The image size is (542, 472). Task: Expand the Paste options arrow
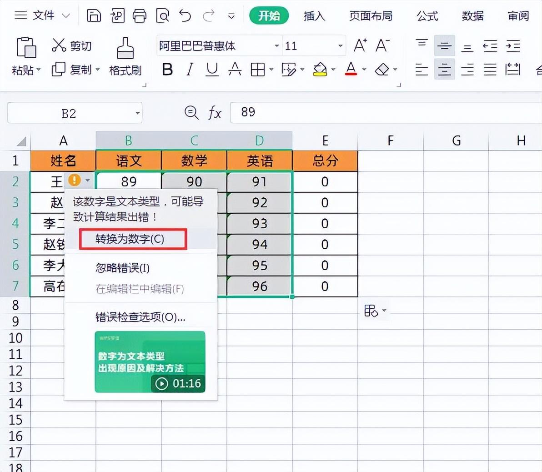point(38,70)
